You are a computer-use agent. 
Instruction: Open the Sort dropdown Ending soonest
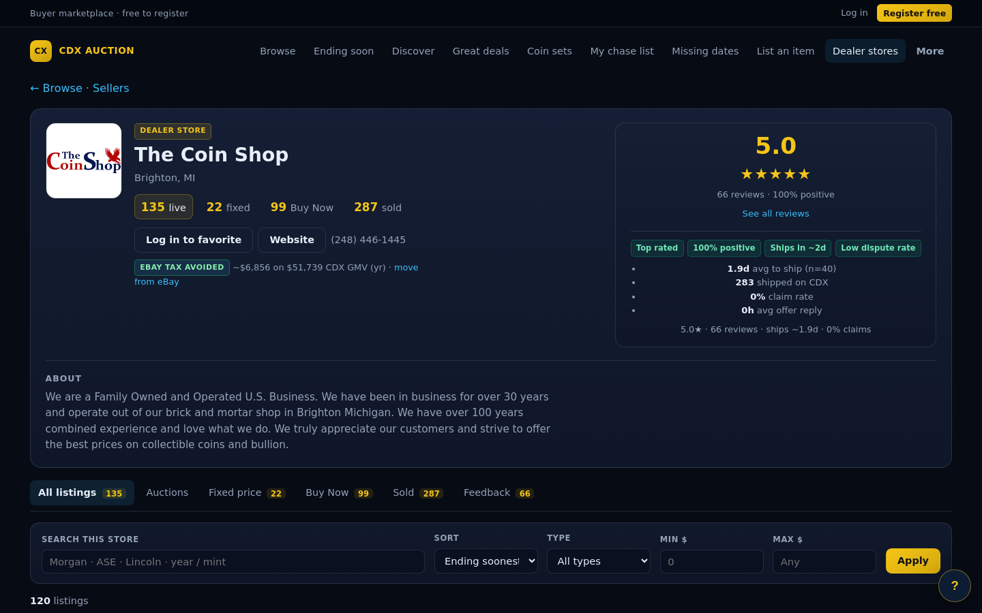click(x=486, y=561)
